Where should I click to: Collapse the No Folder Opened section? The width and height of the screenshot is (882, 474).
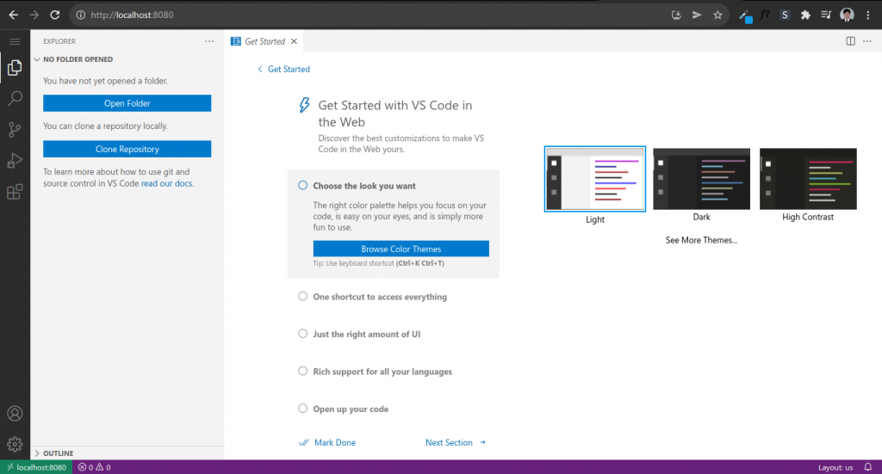(127, 59)
